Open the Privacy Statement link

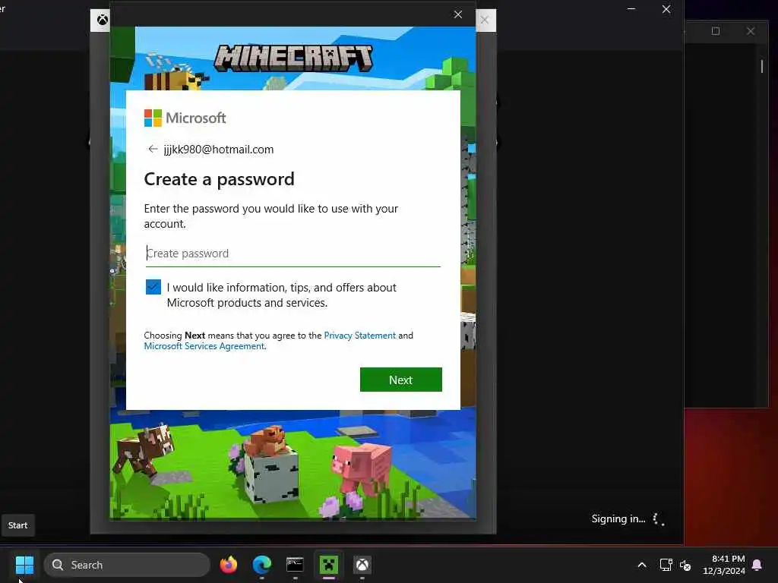tap(359, 336)
